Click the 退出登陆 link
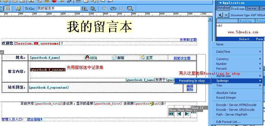 35,120
